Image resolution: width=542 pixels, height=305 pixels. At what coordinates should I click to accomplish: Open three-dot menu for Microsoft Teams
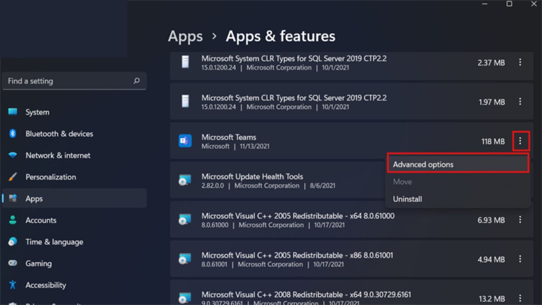point(520,141)
